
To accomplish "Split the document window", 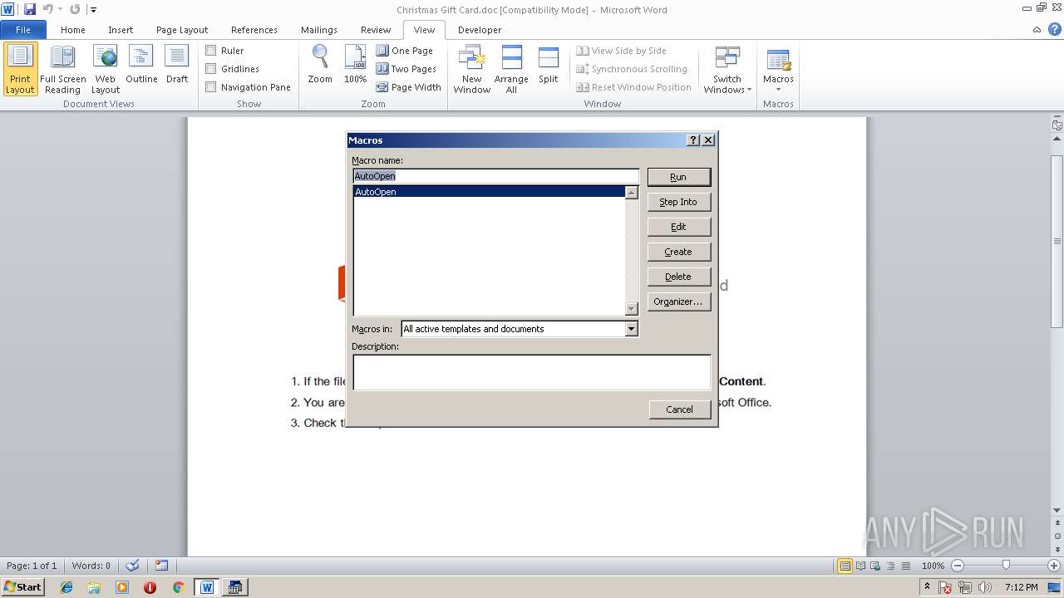I will point(548,66).
